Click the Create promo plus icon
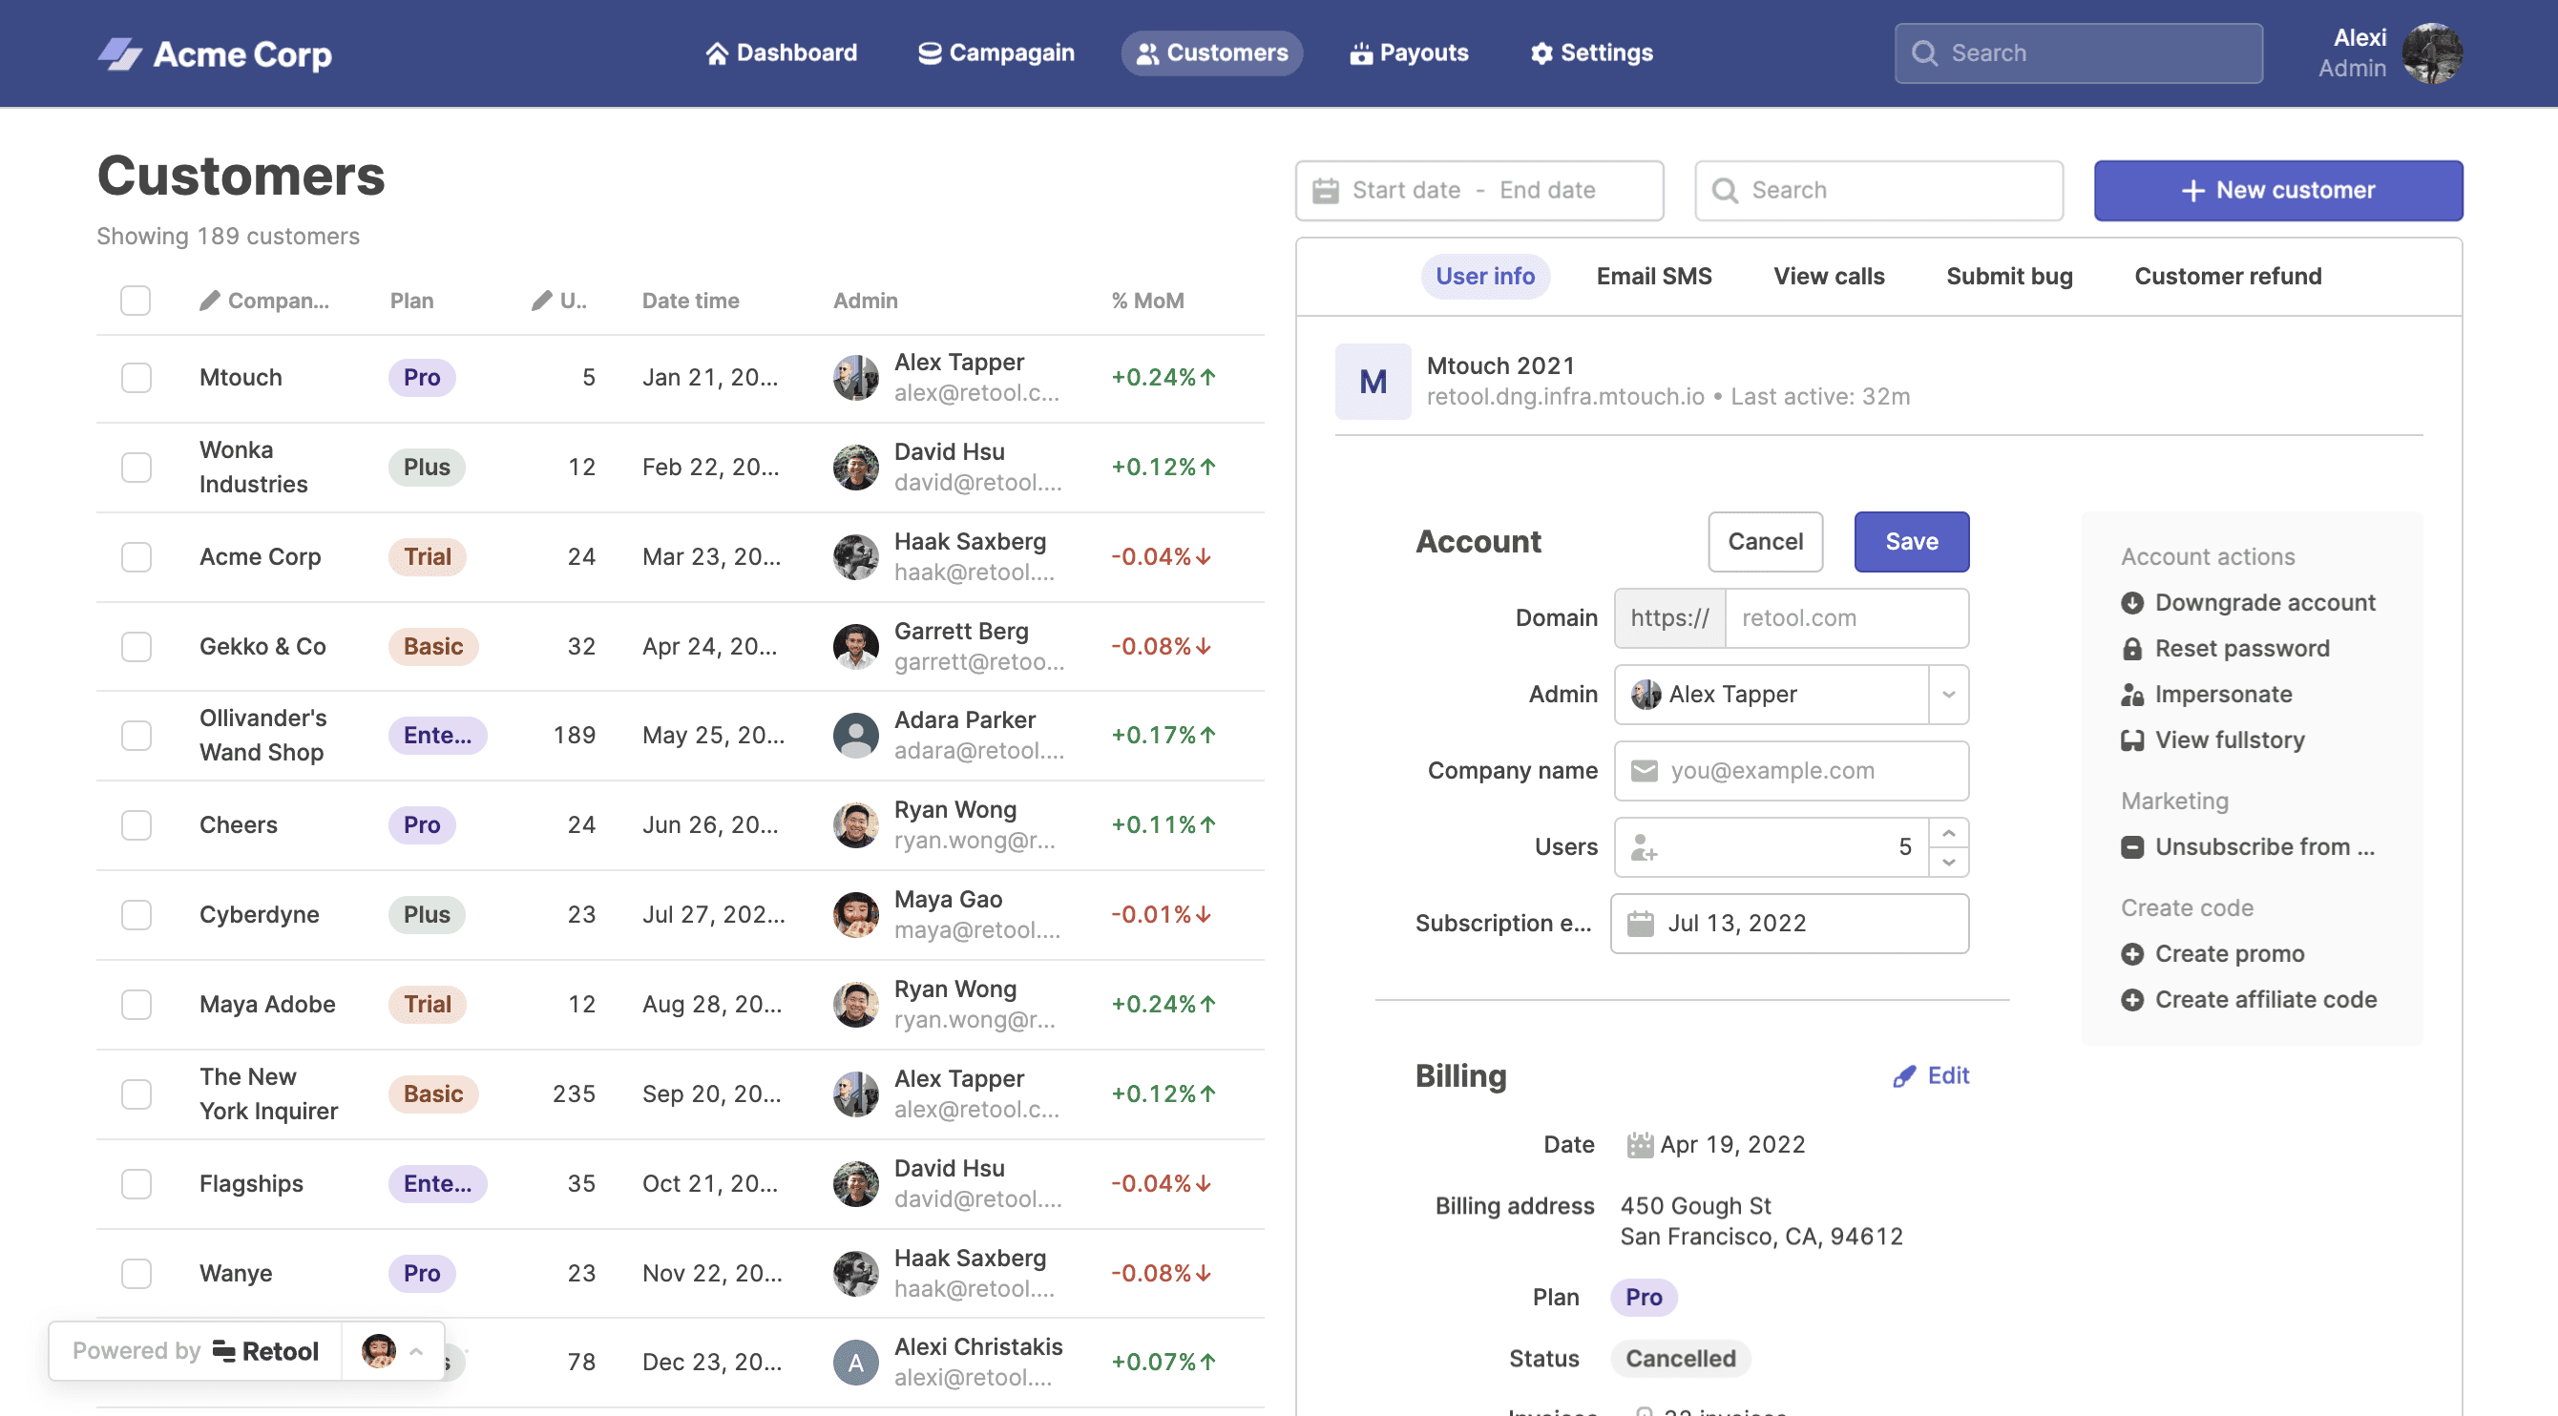The image size is (2558, 1416). 2131,953
